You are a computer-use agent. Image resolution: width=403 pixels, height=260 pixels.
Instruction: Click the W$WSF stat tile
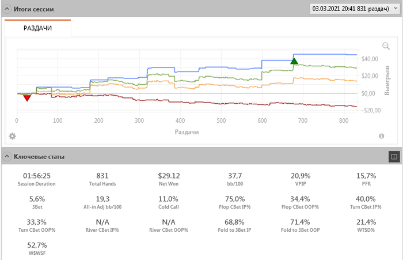[36, 249]
